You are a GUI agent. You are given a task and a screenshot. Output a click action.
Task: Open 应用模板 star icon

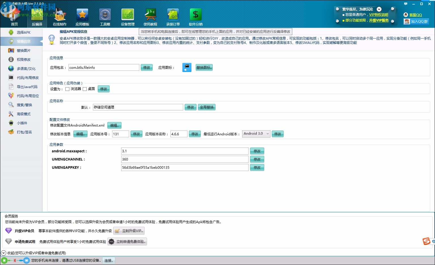(82, 17)
